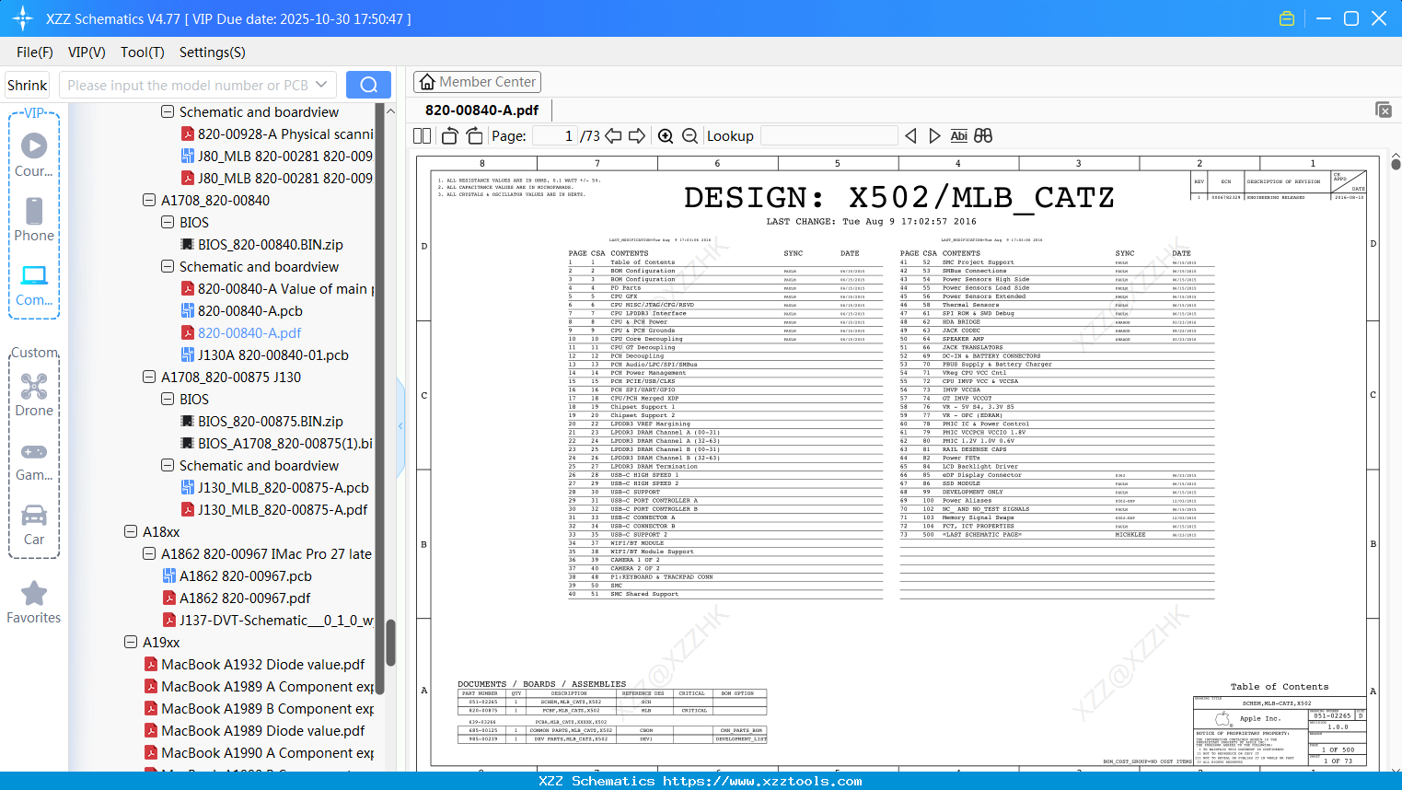Click the close-tabs icon right of the tab bar
Screen dimensions: 1402x790
[1384, 110]
